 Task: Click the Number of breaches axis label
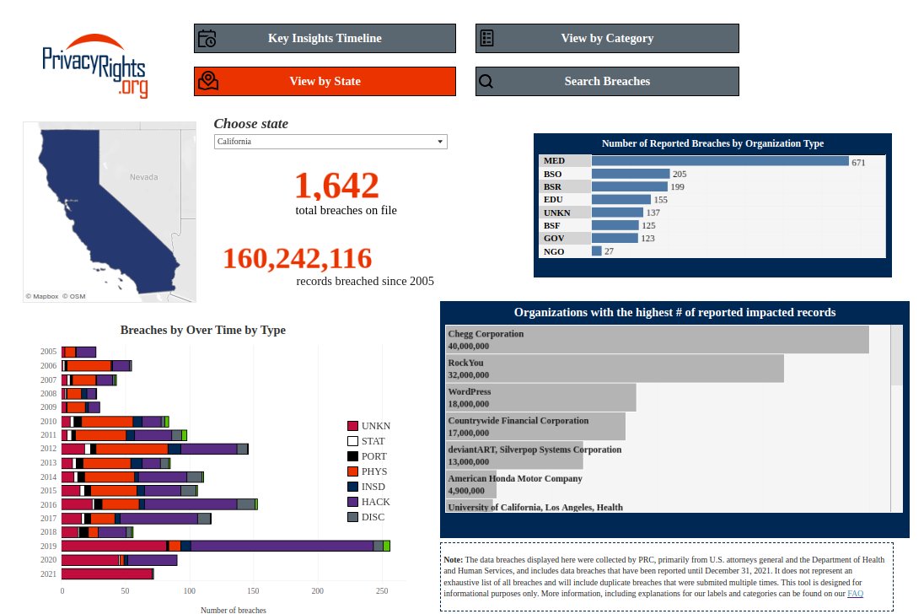click(234, 610)
